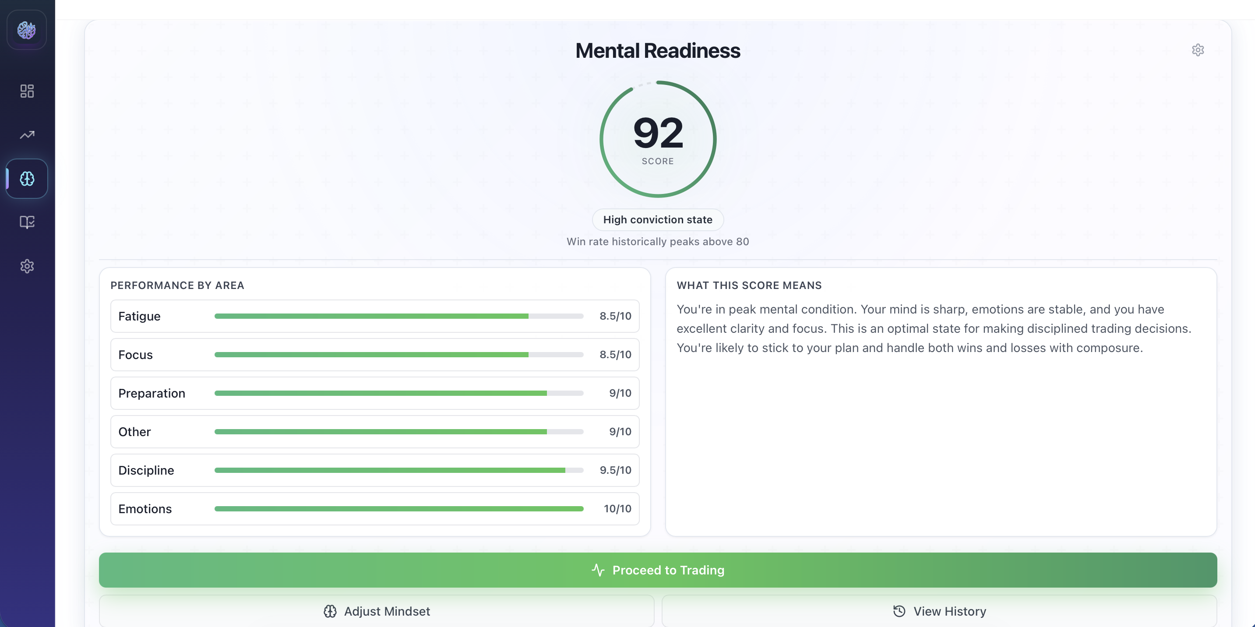Click the Preparation progress bar
The image size is (1255, 627).
point(398,393)
